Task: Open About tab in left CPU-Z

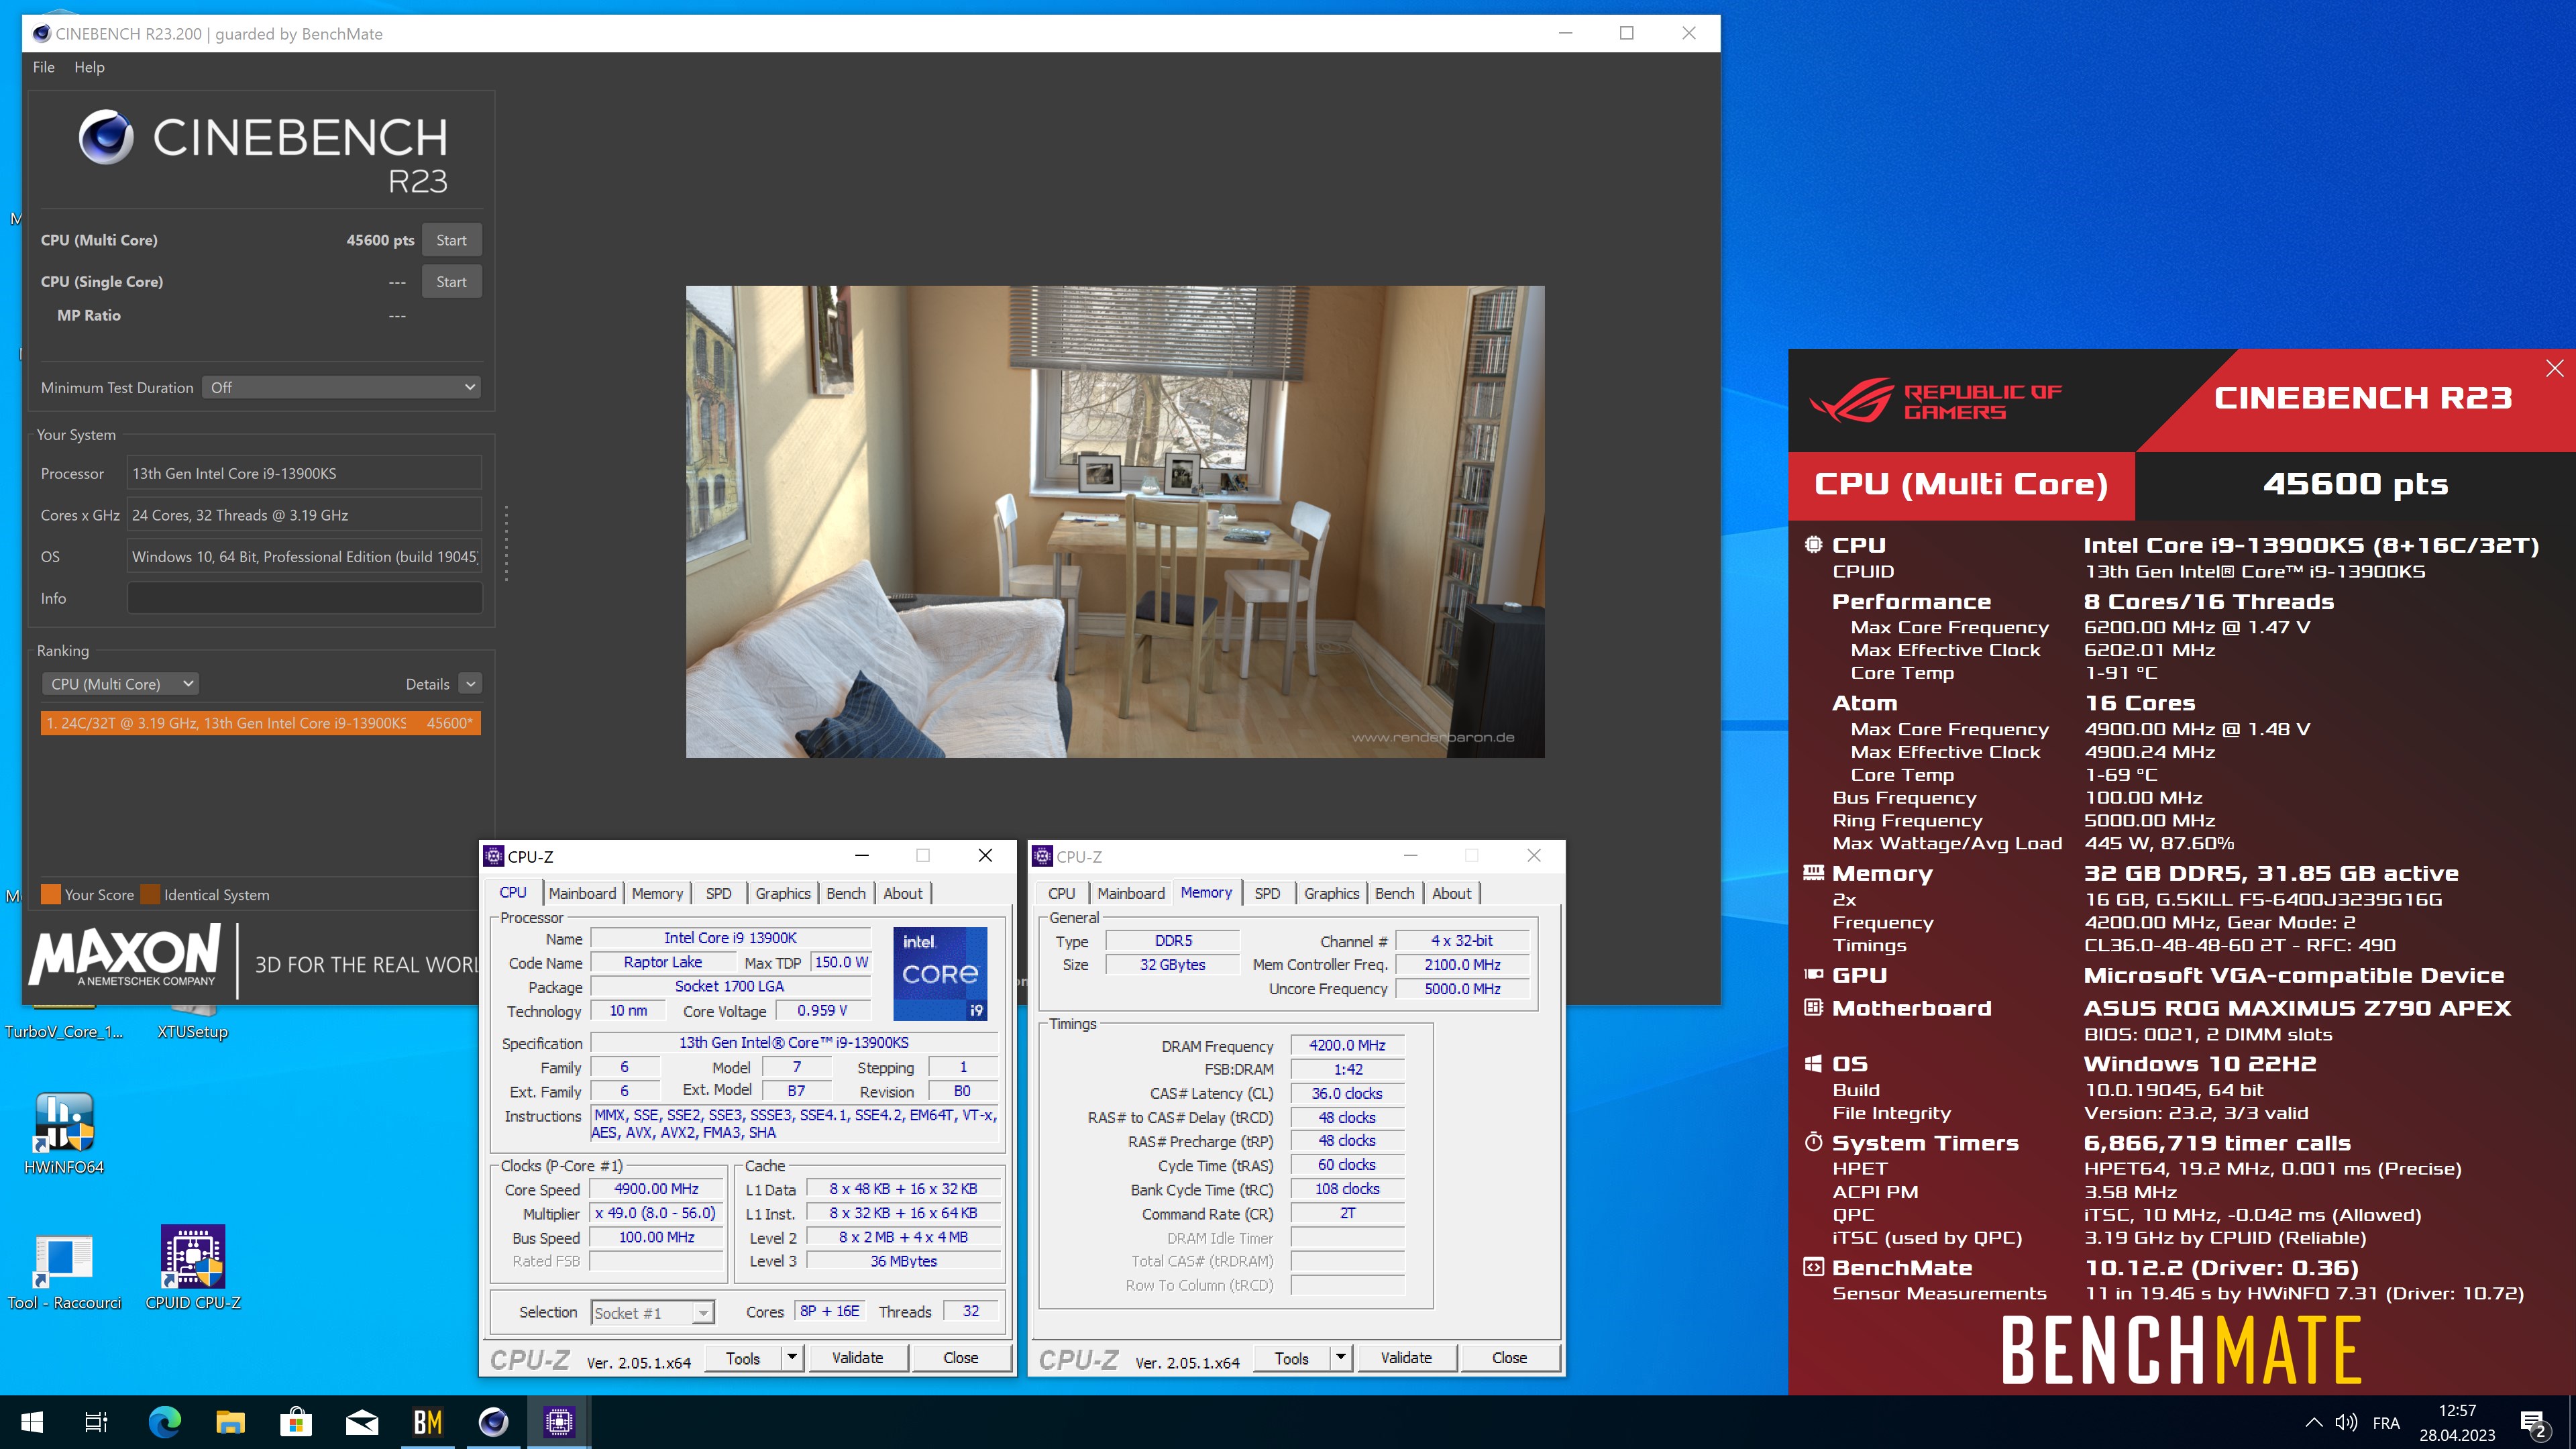Action: coord(903,893)
